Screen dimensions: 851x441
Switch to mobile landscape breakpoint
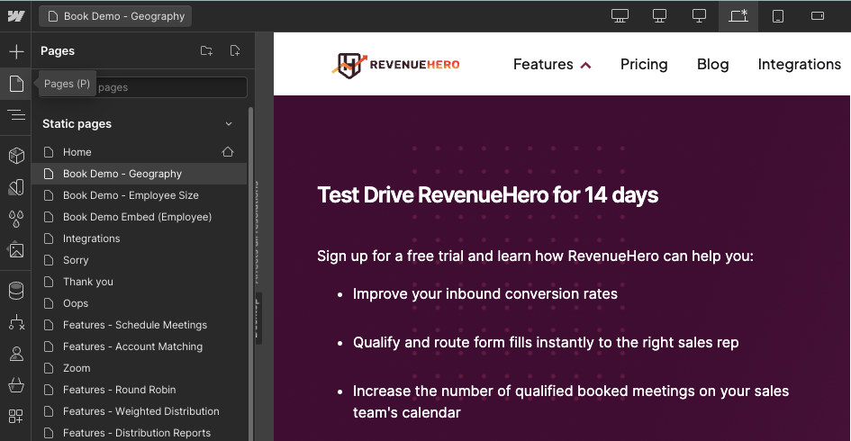tap(818, 16)
